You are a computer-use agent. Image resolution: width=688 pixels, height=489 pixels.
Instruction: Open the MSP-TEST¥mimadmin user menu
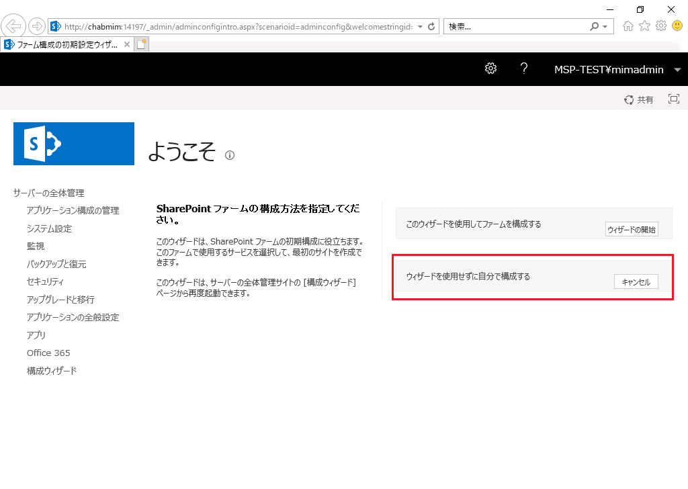[x=617, y=69]
